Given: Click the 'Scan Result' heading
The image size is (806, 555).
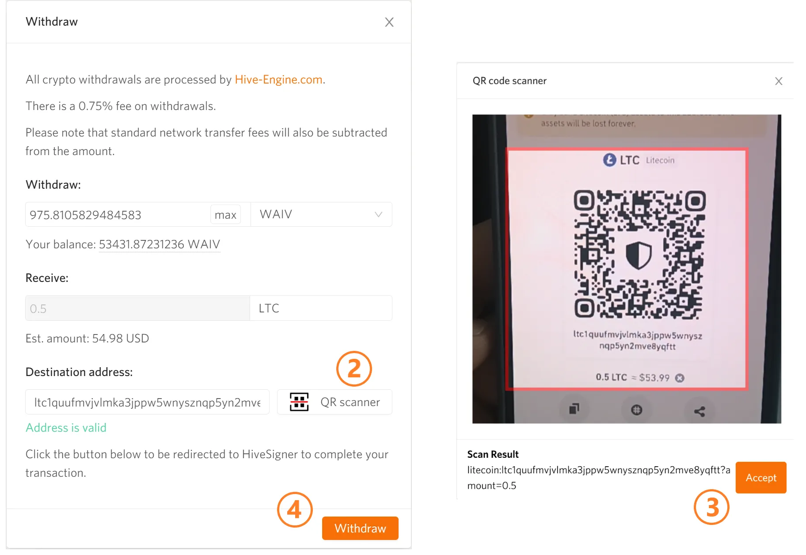Looking at the screenshot, I should pos(493,454).
